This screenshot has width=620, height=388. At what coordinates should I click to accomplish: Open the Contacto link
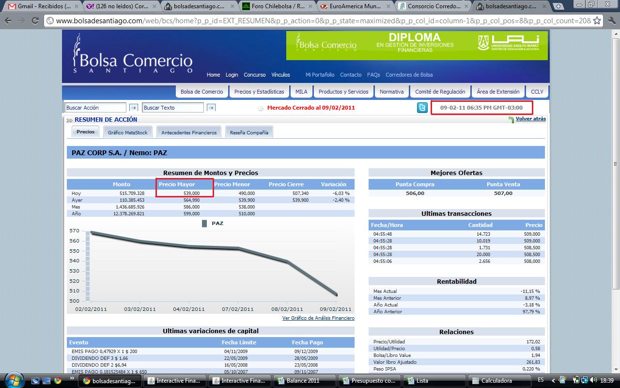pyautogui.click(x=351, y=75)
